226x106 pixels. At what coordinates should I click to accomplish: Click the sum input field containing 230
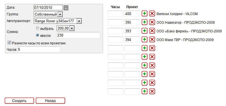tap(78, 35)
